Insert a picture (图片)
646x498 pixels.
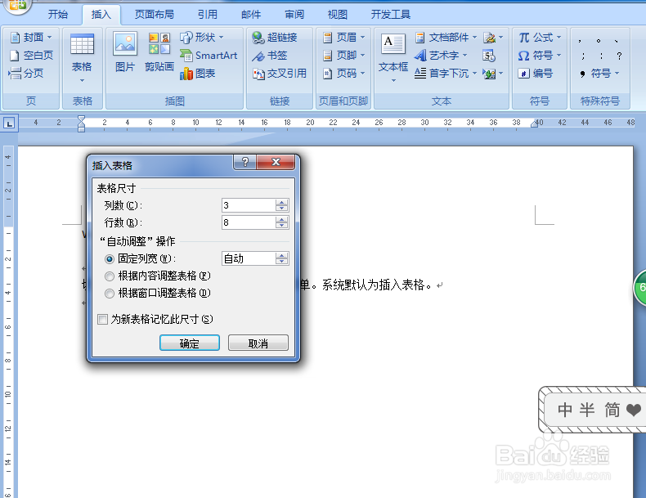click(x=125, y=52)
